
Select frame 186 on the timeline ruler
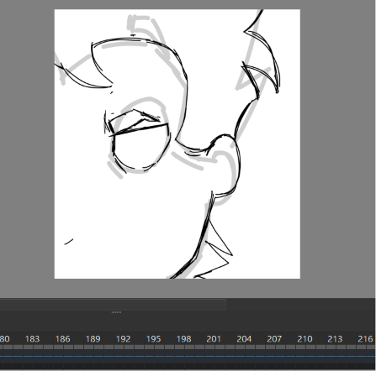click(62, 339)
